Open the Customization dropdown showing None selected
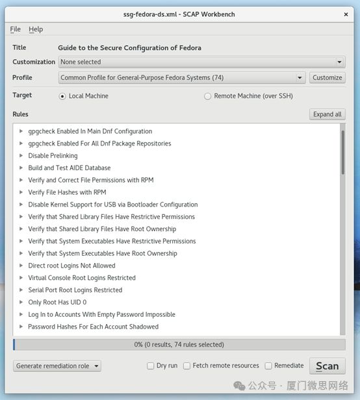This screenshot has height=400, width=360. 201,62
